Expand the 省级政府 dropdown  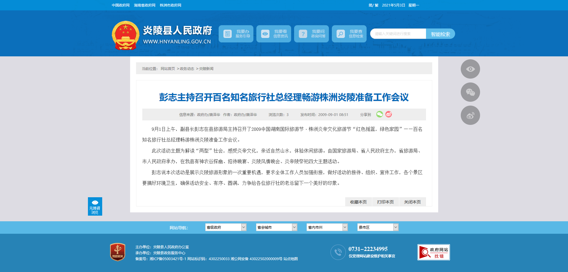click(x=225, y=227)
